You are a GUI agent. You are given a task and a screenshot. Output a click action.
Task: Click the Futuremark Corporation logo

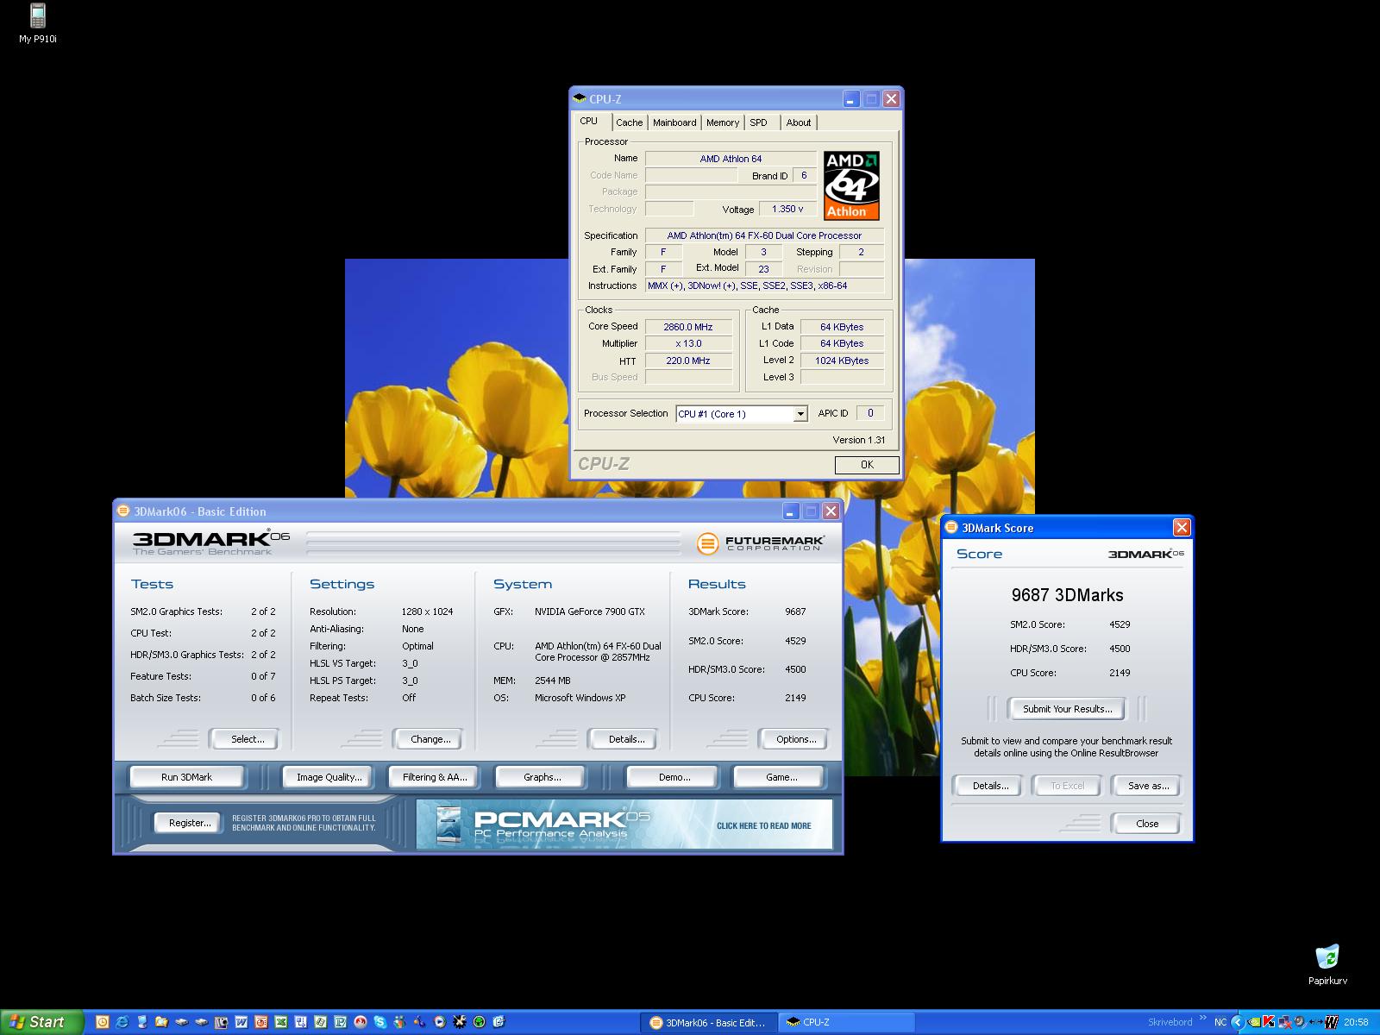[760, 543]
